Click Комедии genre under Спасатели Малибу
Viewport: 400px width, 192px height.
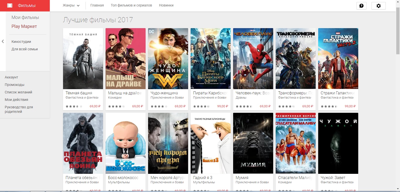[285, 182]
